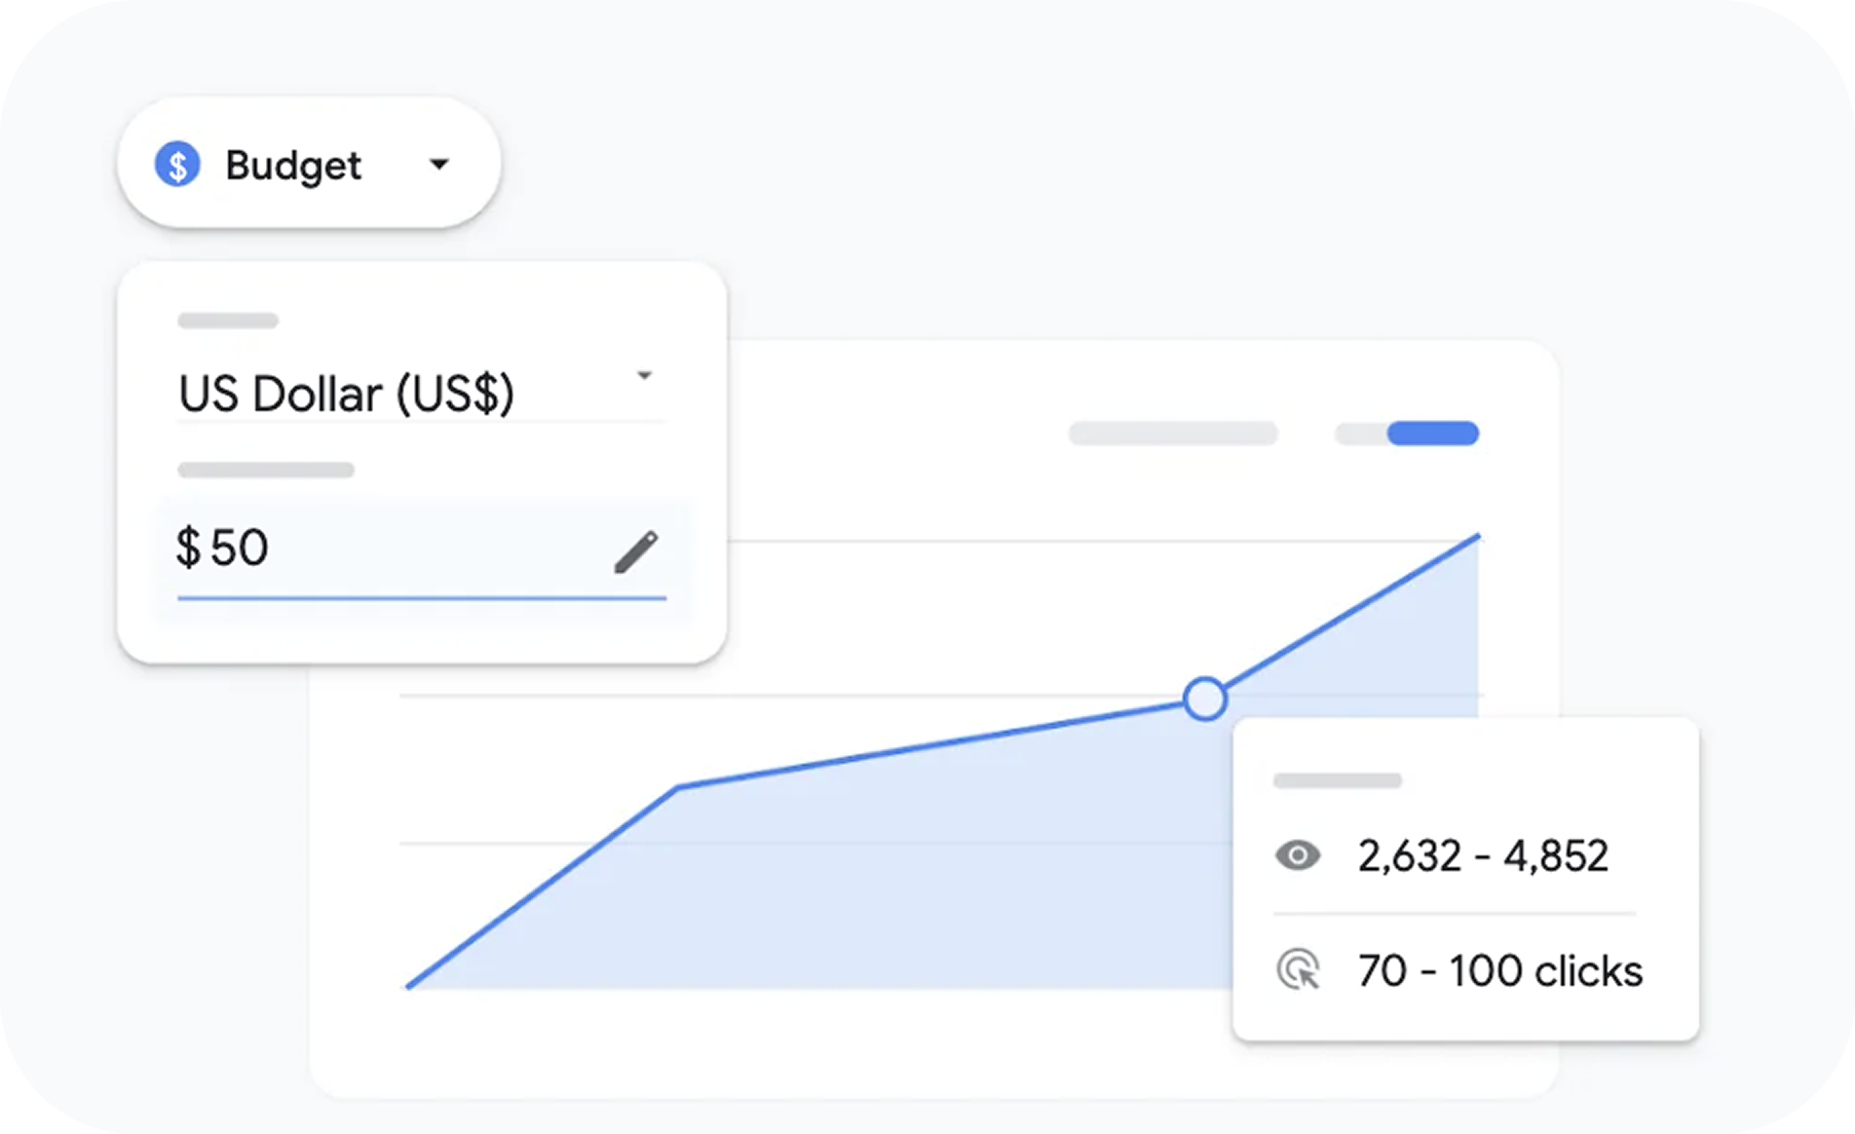Image resolution: width=1855 pixels, height=1134 pixels.
Task: Click the gray header bar in the estimate tooltip
Action: pos(1337,780)
